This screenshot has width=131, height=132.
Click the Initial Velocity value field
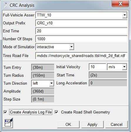[98, 67]
